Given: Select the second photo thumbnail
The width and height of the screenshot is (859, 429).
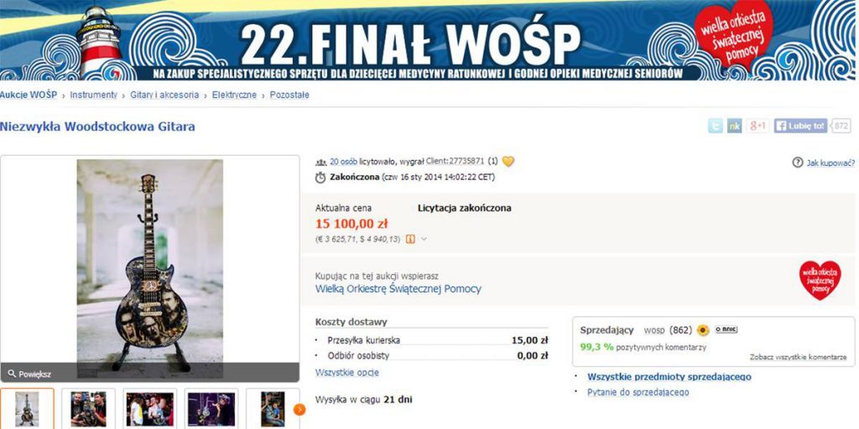Looking at the screenshot, I should tap(88, 409).
